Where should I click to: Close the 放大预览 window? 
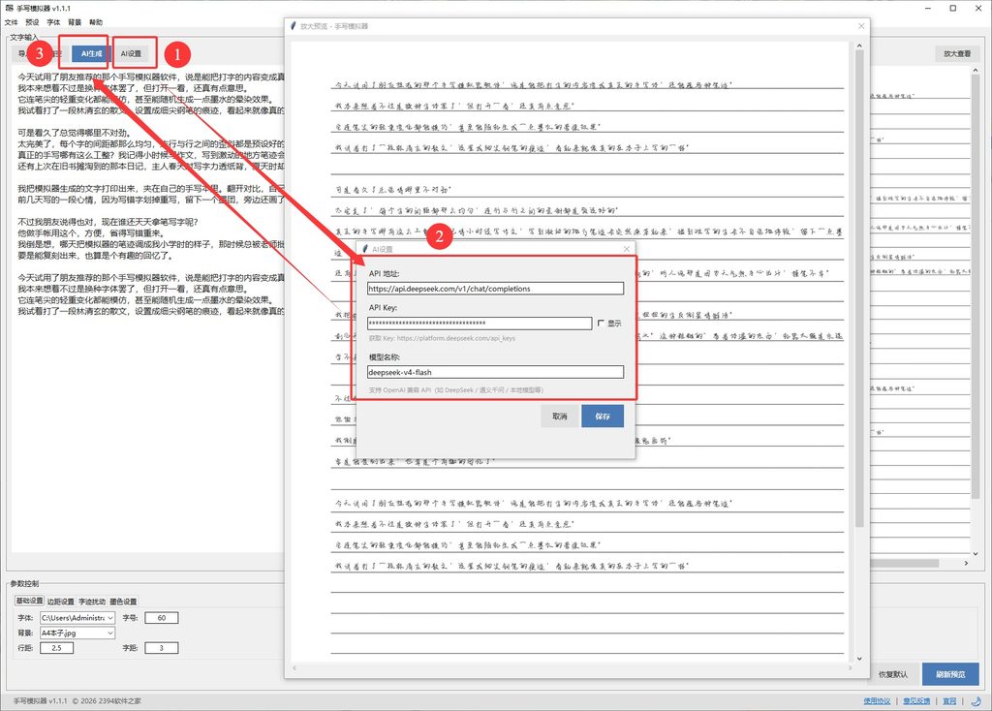coord(861,26)
